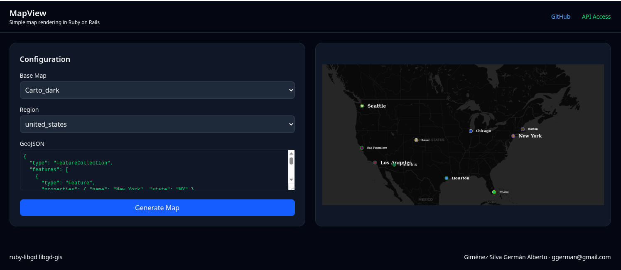Click the Phoenix marker dot
The height and width of the screenshot is (270, 621).
[x=394, y=165]
